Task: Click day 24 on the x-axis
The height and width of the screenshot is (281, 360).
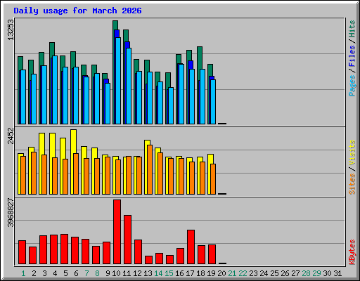Action: point(264,273)
